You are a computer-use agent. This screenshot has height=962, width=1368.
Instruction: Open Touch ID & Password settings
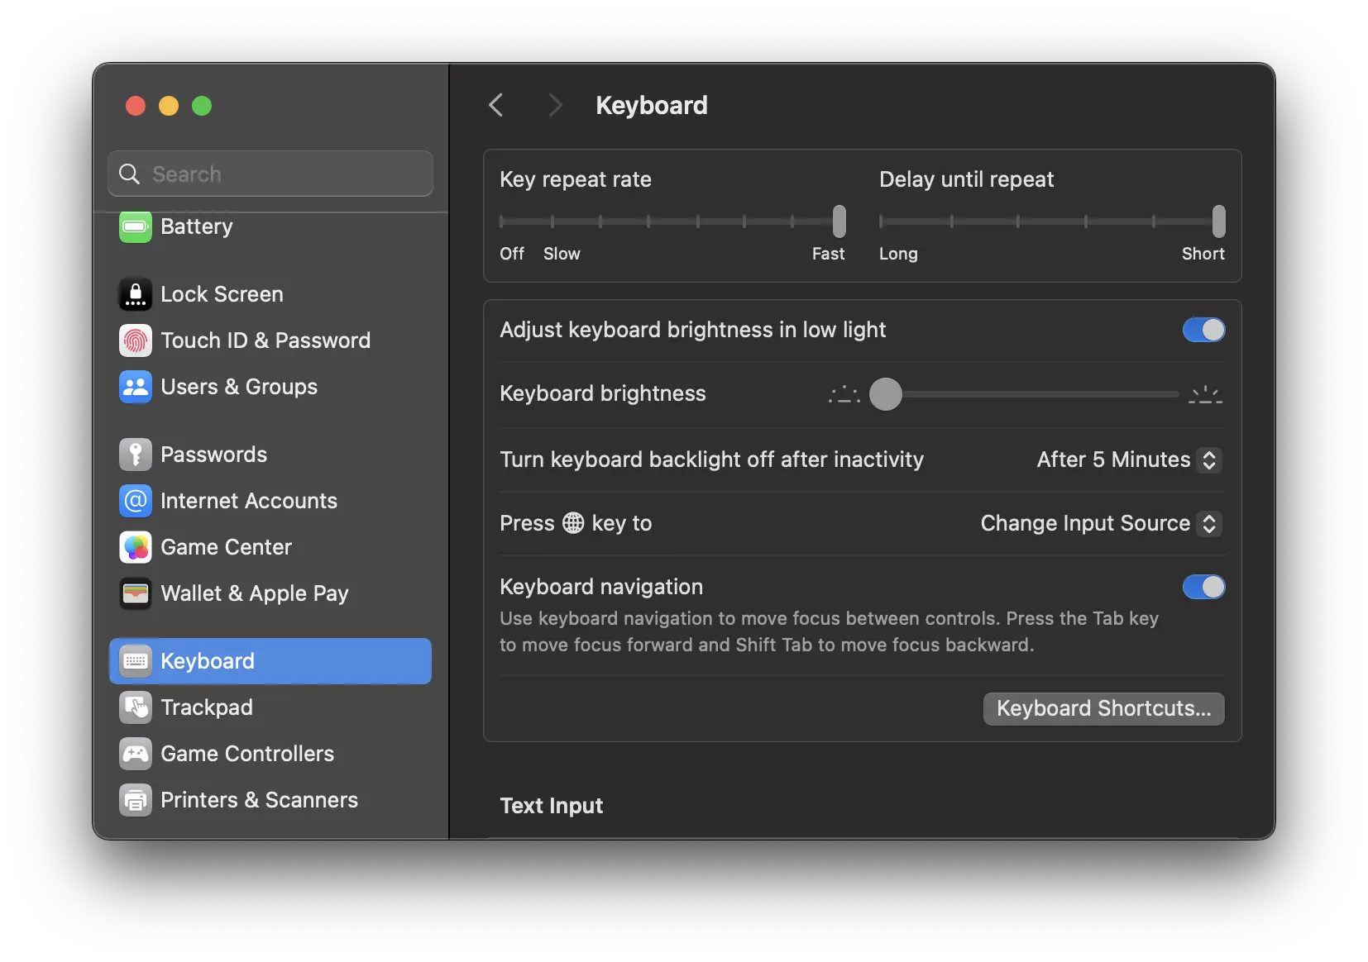135,341
